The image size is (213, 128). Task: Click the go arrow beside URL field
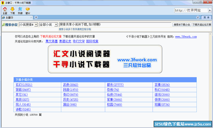pyautogui.click(x=210, y=10)
